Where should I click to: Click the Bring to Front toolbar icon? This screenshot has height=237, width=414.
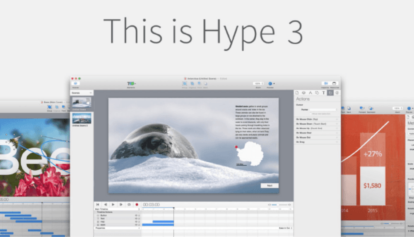[x=200, y=83]
